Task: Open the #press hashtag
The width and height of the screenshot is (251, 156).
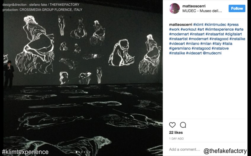Action: coord(233,24)
